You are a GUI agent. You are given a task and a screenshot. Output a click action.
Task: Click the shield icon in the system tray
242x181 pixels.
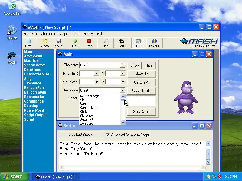(219, 176)
